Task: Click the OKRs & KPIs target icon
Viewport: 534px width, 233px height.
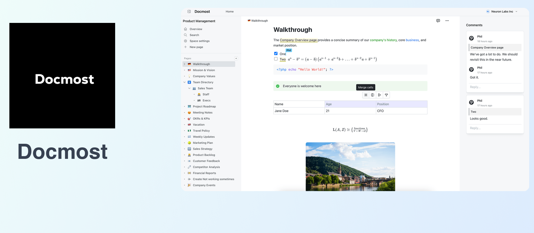Action: coord(189,119)
